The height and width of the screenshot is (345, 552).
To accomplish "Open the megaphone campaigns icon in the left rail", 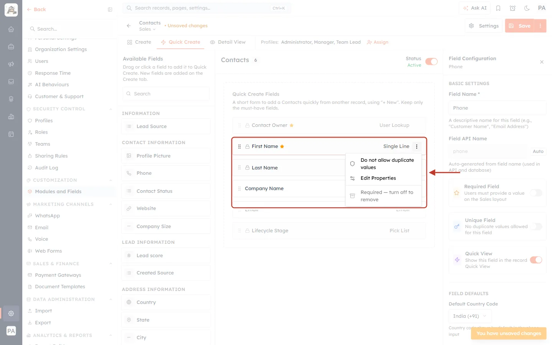I will click(x=11, y=64).
